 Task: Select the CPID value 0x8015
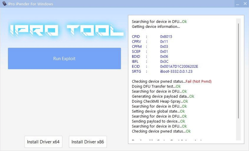(x=166, y=36)
